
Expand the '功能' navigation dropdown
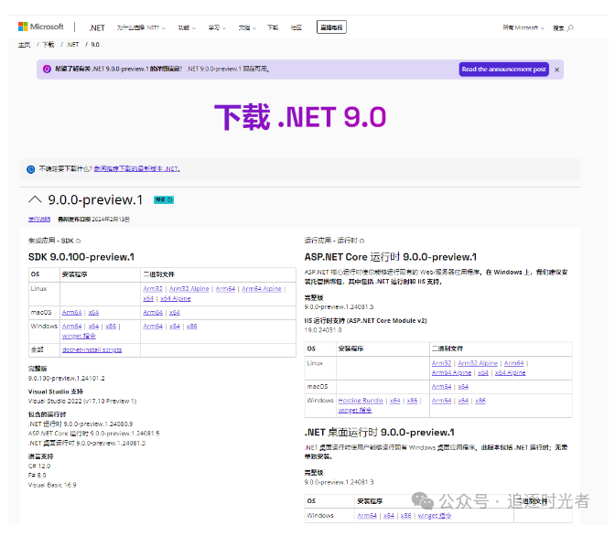click(187, 27)
